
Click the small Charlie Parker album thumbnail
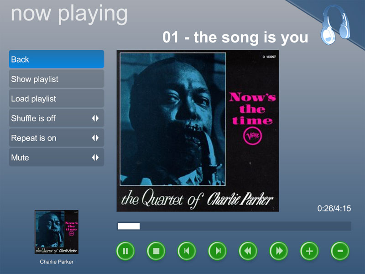click(x=57, y=232)
